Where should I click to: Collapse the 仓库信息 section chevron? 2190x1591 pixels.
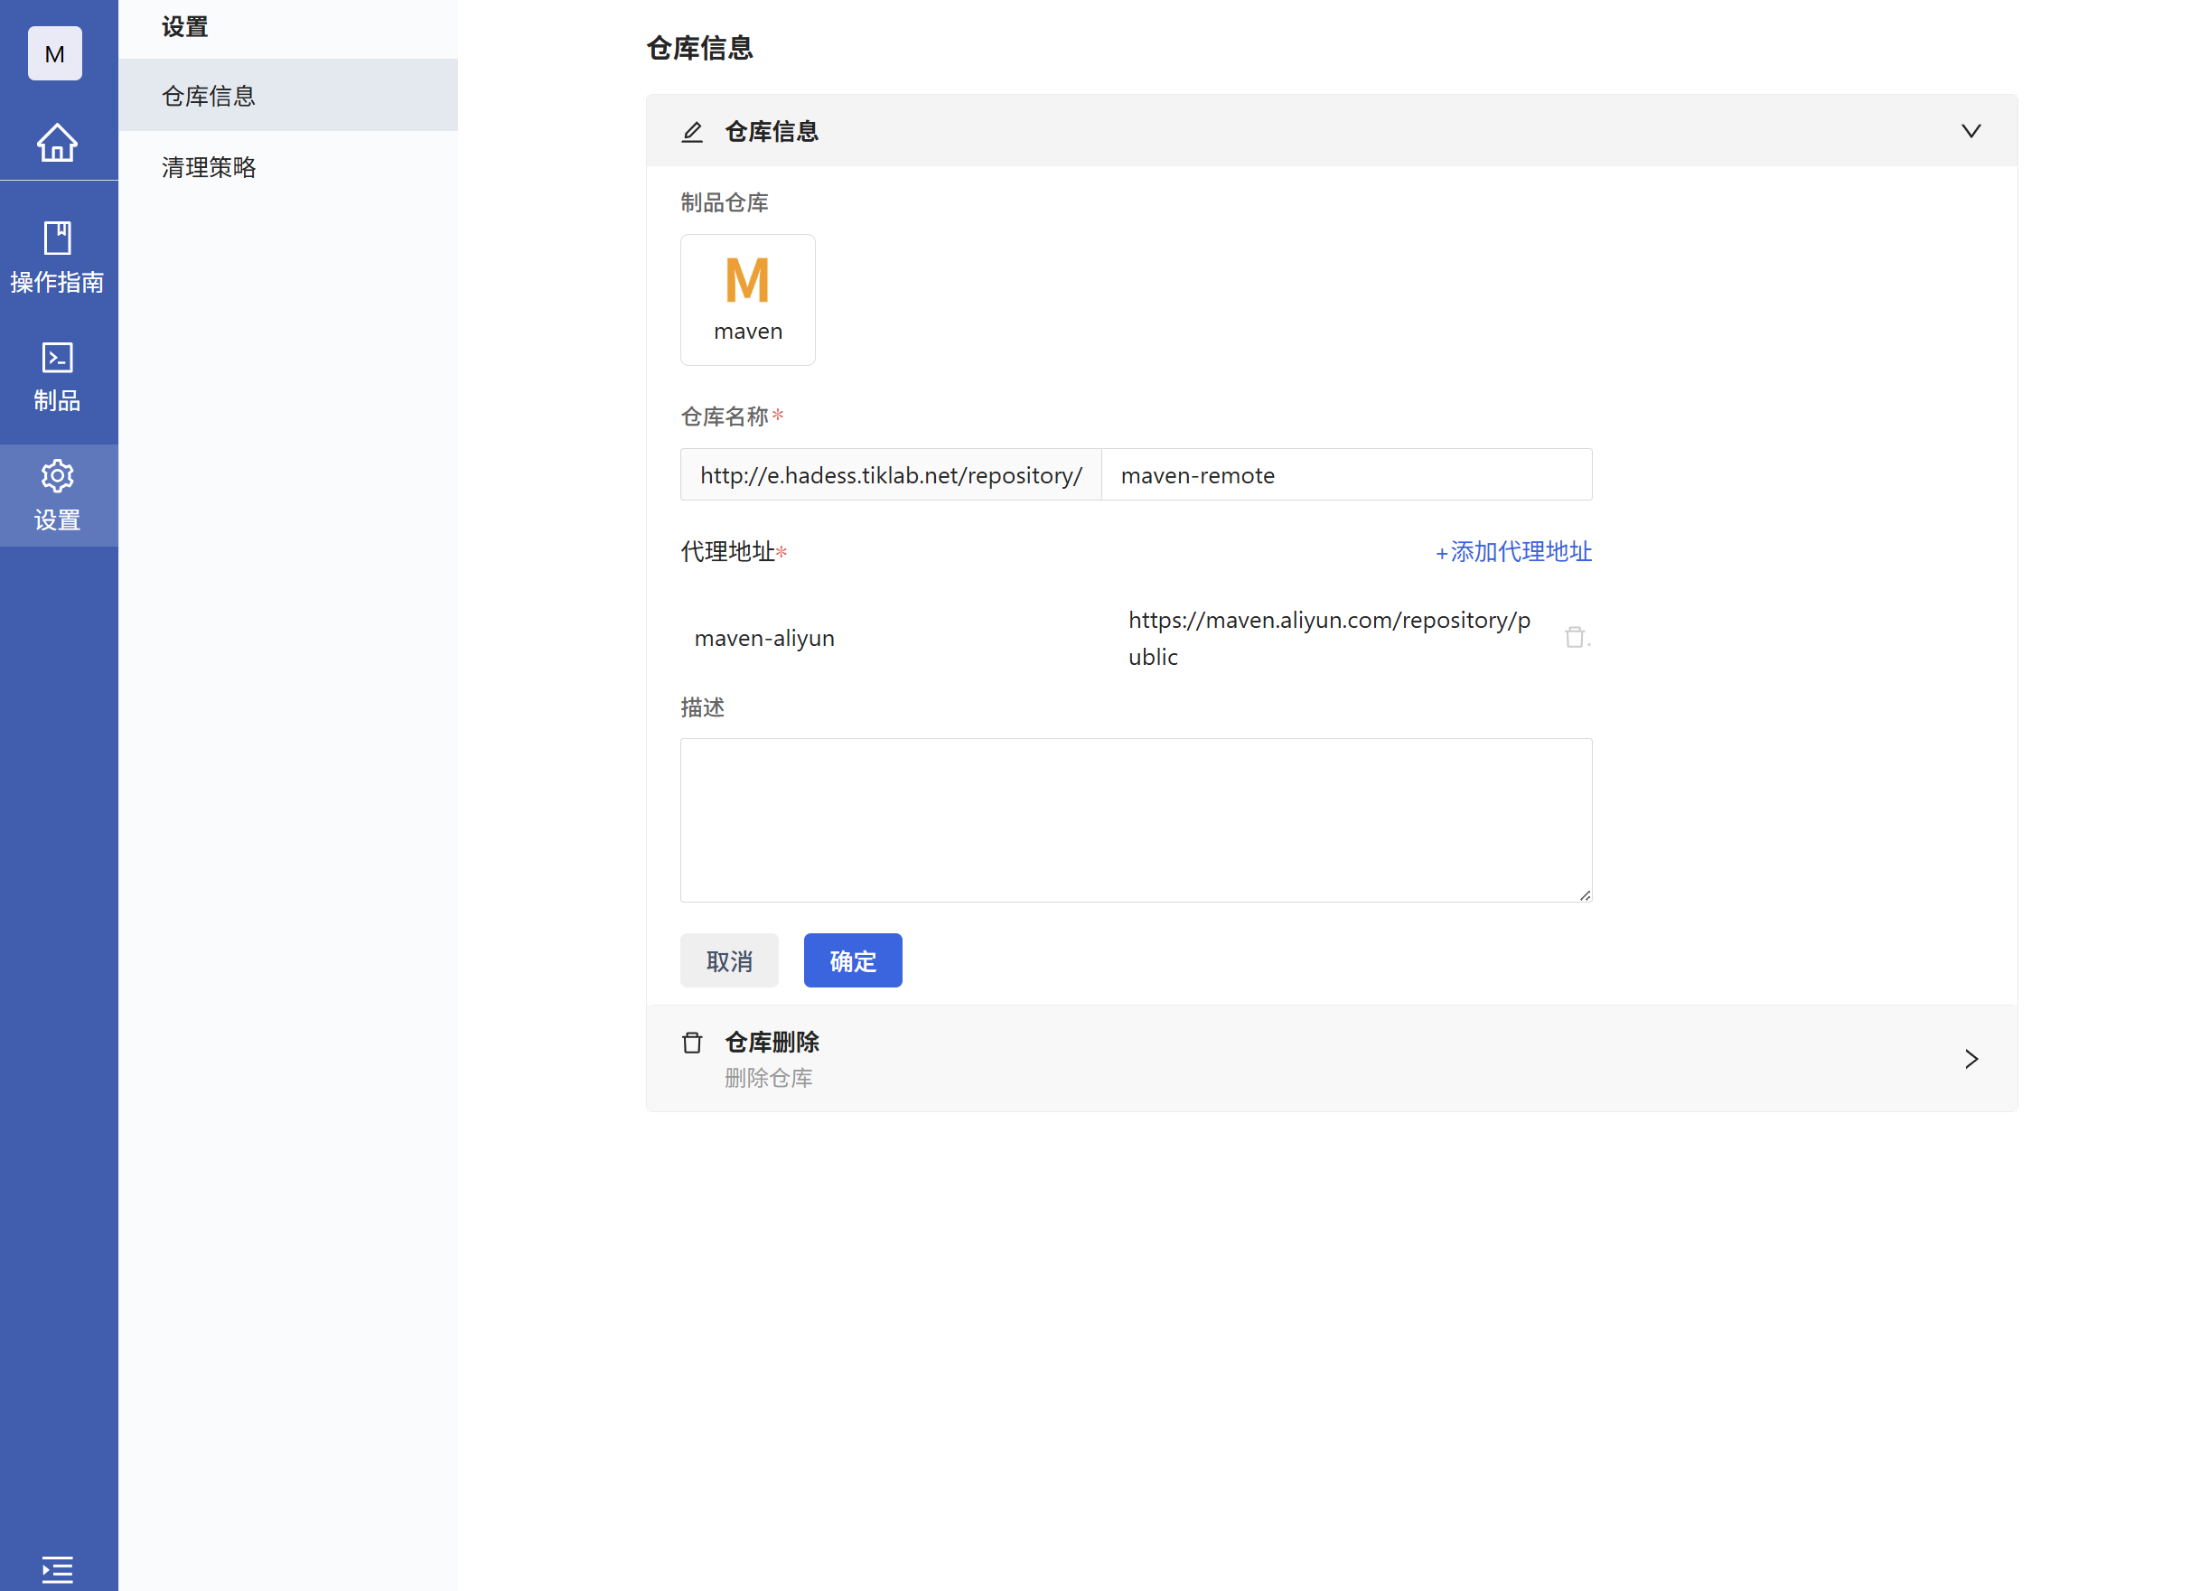coord(1970,131)
